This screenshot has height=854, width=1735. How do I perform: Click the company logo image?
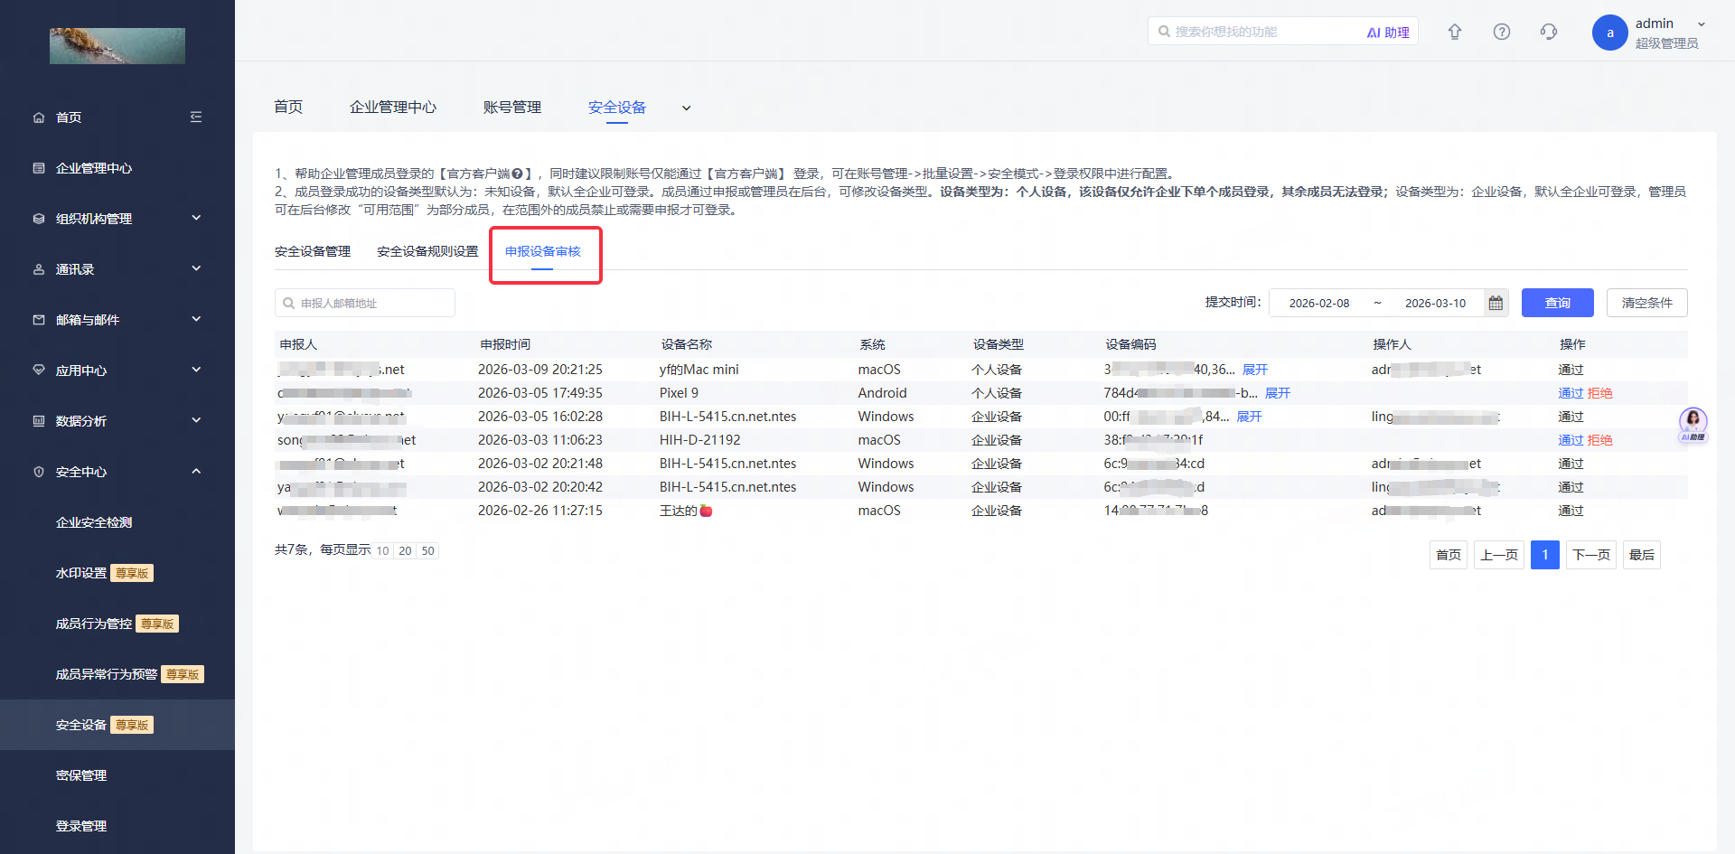pos(117,45)
